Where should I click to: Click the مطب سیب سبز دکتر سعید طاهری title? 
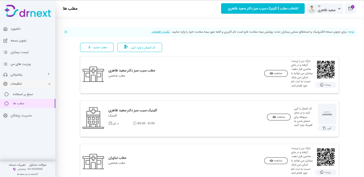tap(132, 71)
